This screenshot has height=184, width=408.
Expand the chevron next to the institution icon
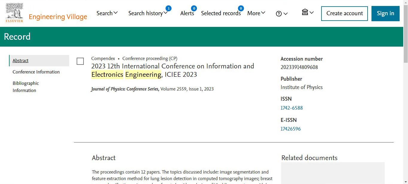pyautogui.click(x=312, y=13)
